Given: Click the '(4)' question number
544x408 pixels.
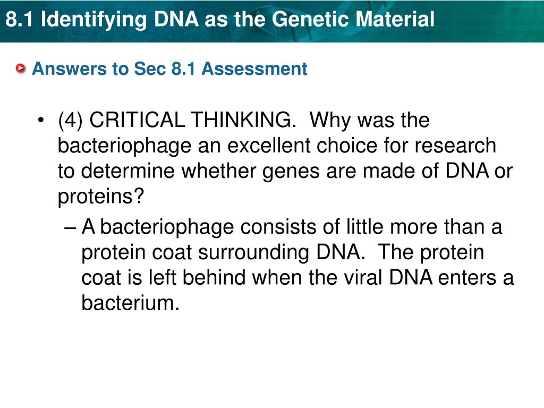Looking at the screenshot, I should pyautogui.click(x=71, y=120).
